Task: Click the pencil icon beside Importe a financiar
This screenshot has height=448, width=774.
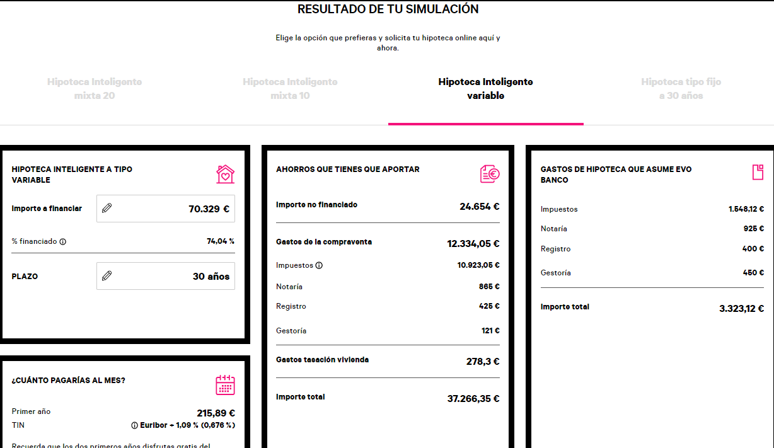Action: point(107,208)
